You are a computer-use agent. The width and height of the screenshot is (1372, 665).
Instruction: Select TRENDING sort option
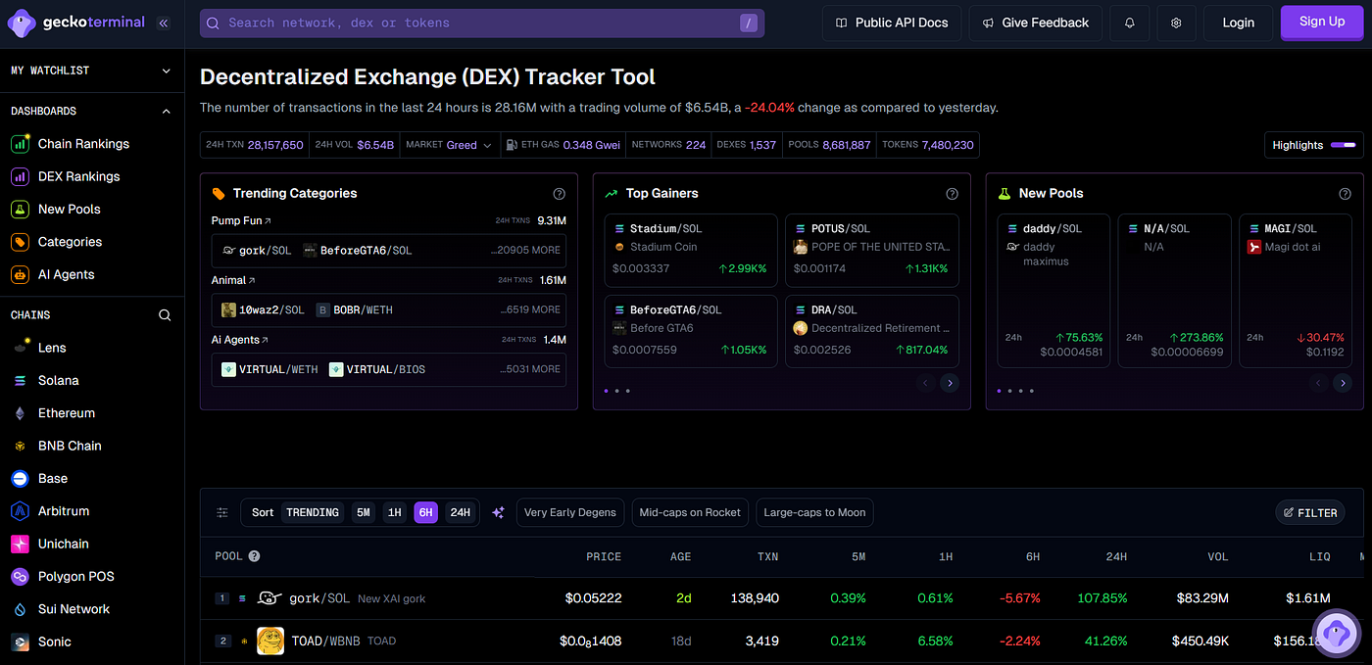[313, 512]
